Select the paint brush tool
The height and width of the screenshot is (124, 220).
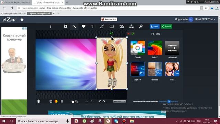pos(141,27)
